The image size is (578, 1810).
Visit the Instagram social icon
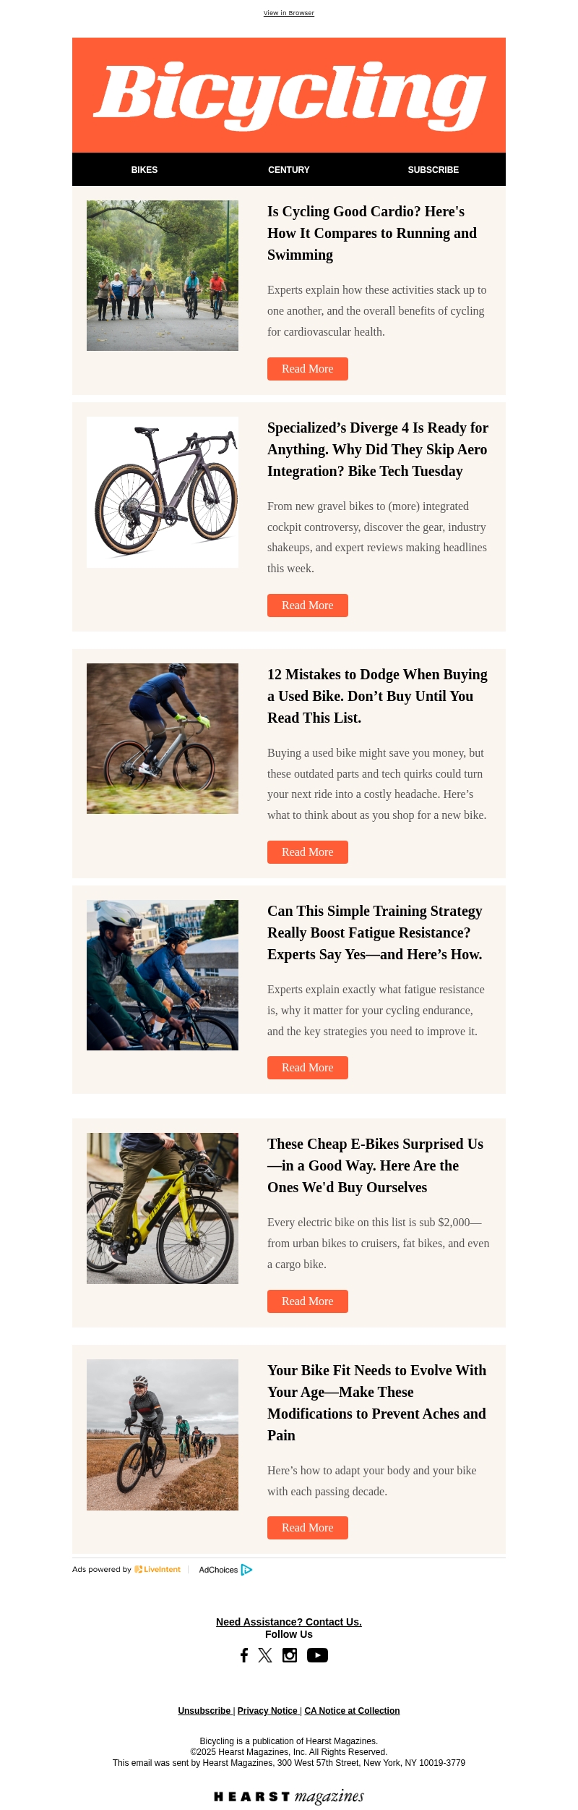point(290,1655)
